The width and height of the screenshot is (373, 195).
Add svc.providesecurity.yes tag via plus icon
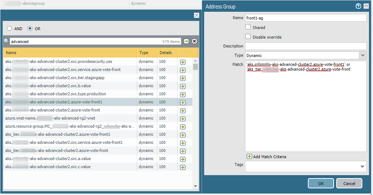(x=182, y=62)
